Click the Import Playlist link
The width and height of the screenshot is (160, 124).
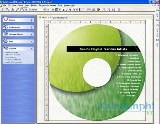coord(11,57)
